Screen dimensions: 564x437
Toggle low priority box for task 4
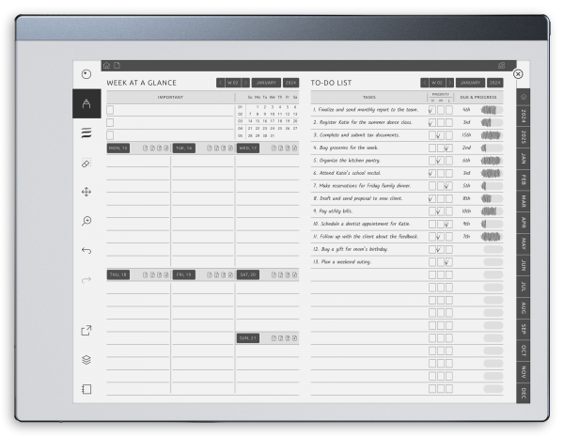click(x=448, y=148)
